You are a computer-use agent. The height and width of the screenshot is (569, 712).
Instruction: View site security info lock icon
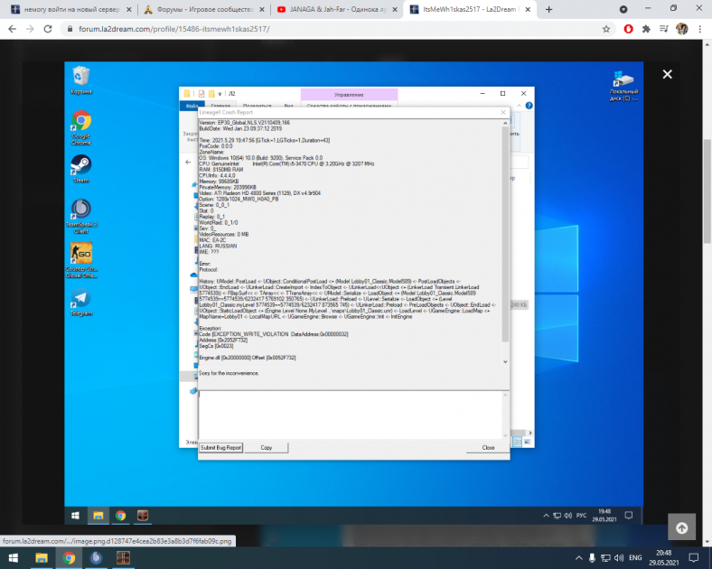(70, 29)
